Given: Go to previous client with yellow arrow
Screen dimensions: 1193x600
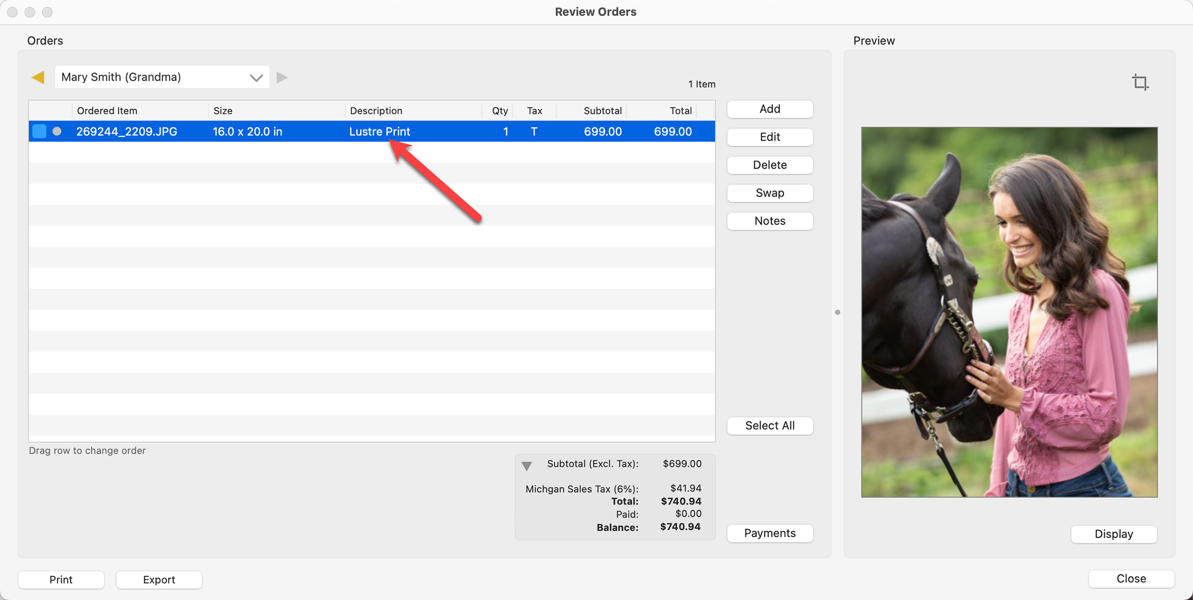Looking at the screenshot, I should (38, 77).
